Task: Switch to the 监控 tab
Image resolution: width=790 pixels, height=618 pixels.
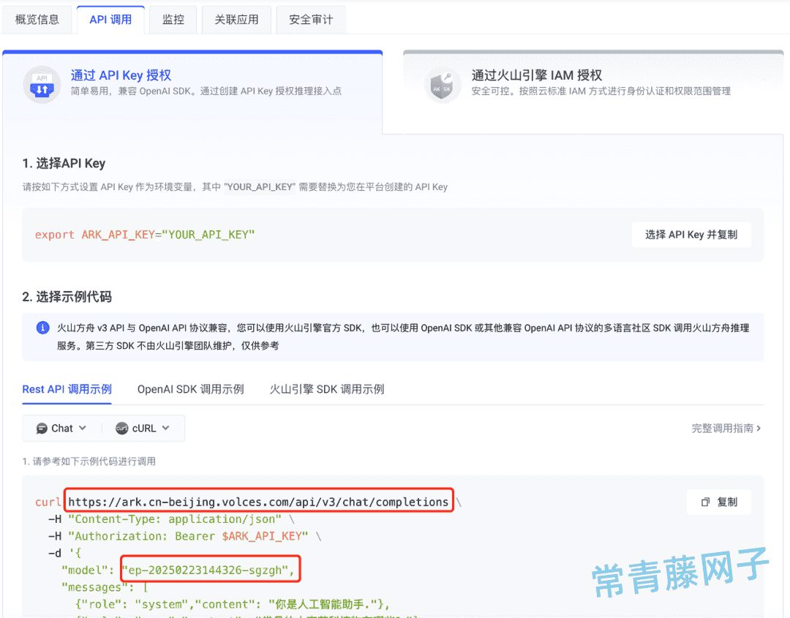Action: 173,20
